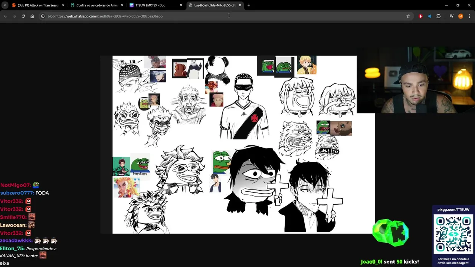Click the favicon on Confira os vencedores tab
Image resolution: width=475 pixels, height=267 pixels.
click(x=72, y=5)
